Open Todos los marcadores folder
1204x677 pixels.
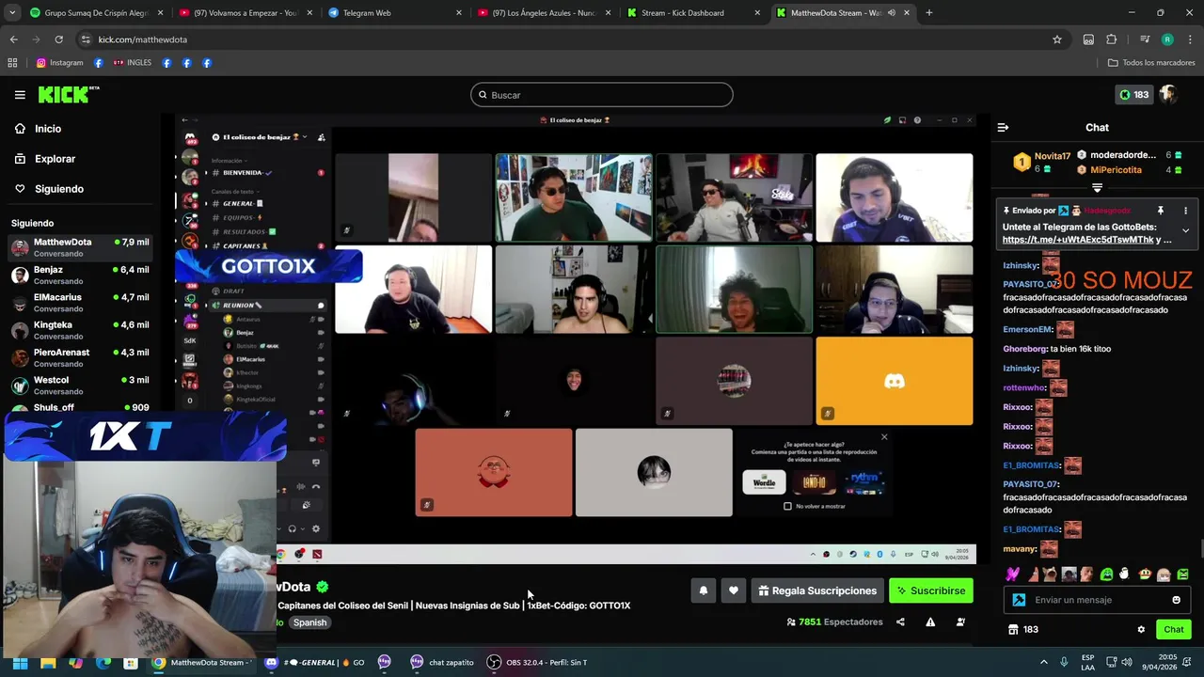pyautogui.click(x=1151, y=63)
